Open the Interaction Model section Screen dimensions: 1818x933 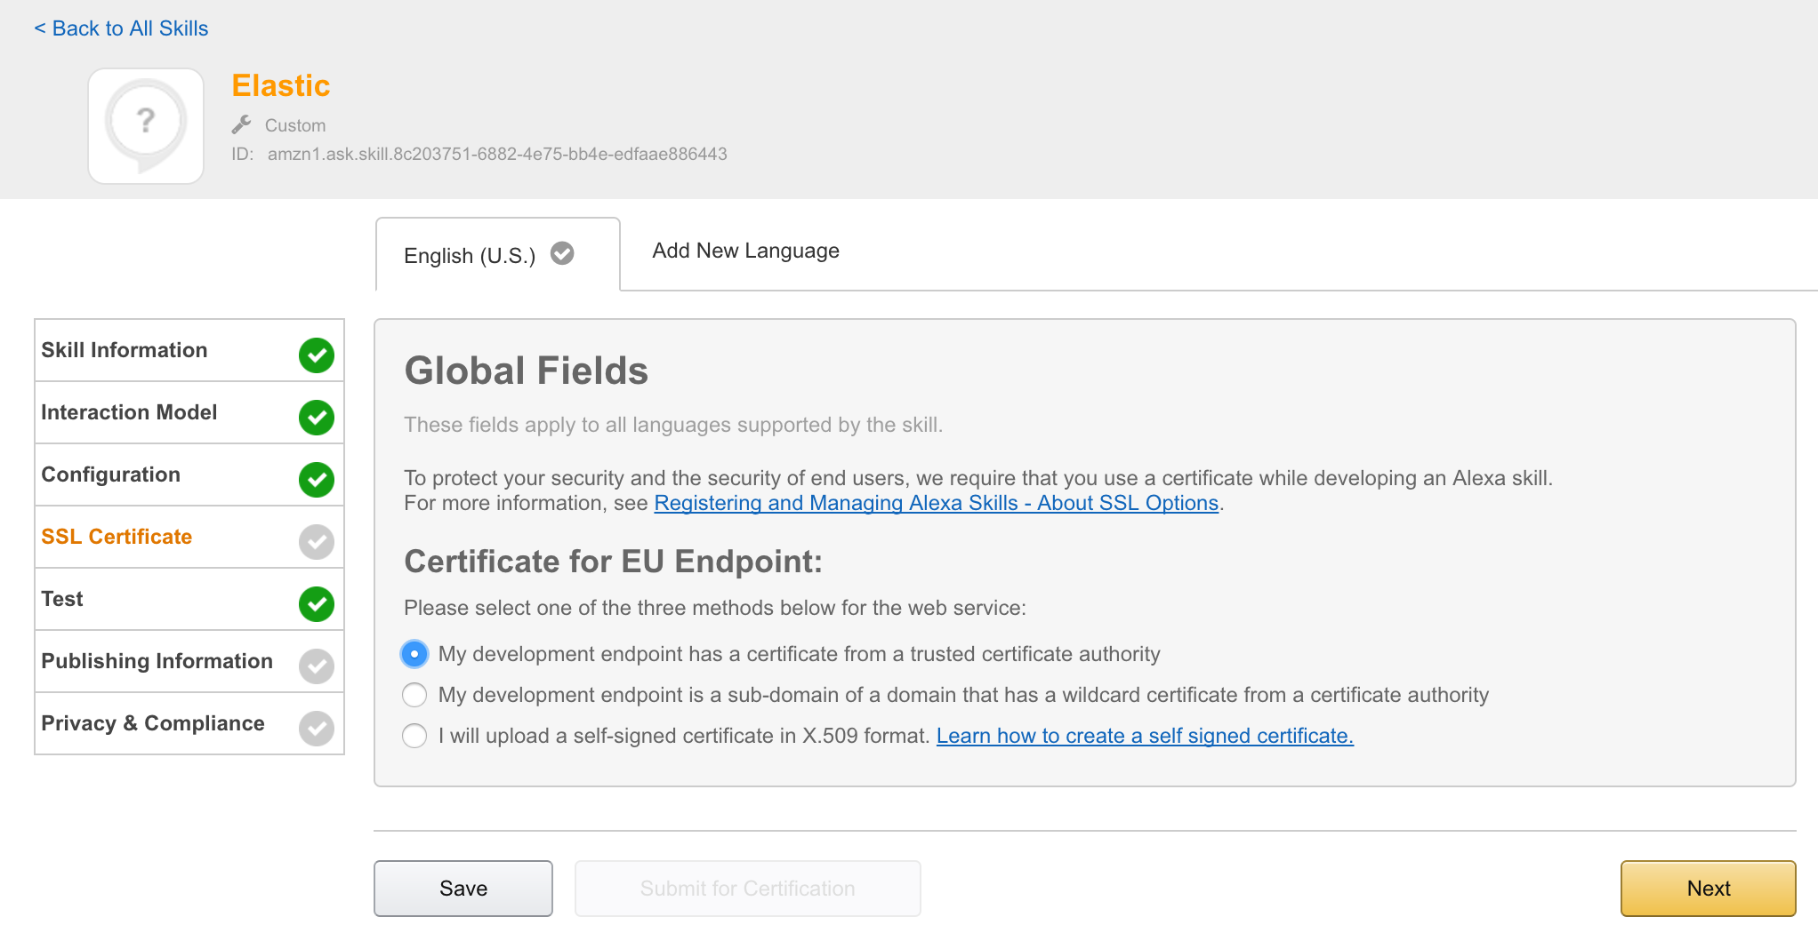point(129,412)
